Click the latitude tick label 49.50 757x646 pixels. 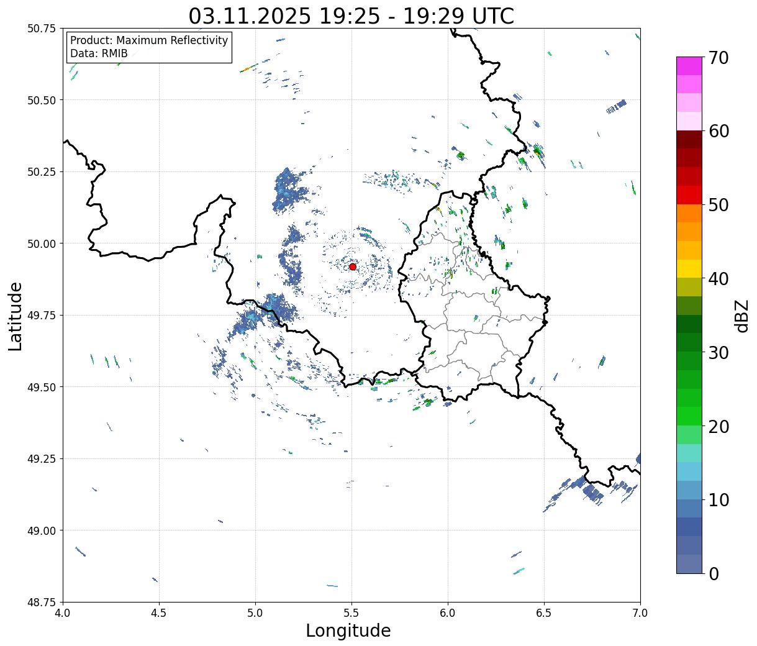(42, 387)
